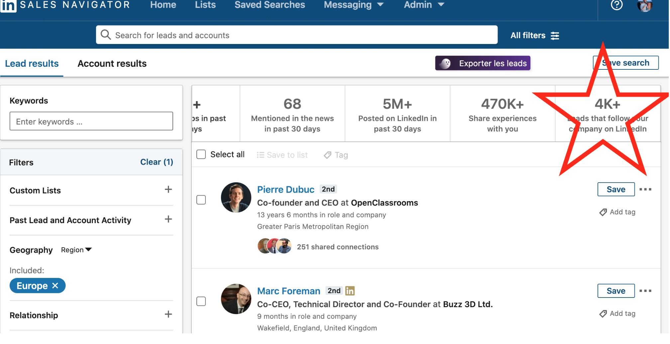Image resolution: width=670 pixels, height=344 pixels.
Task: Click the search magnifier icon
Action: click(x=106, y=35)
